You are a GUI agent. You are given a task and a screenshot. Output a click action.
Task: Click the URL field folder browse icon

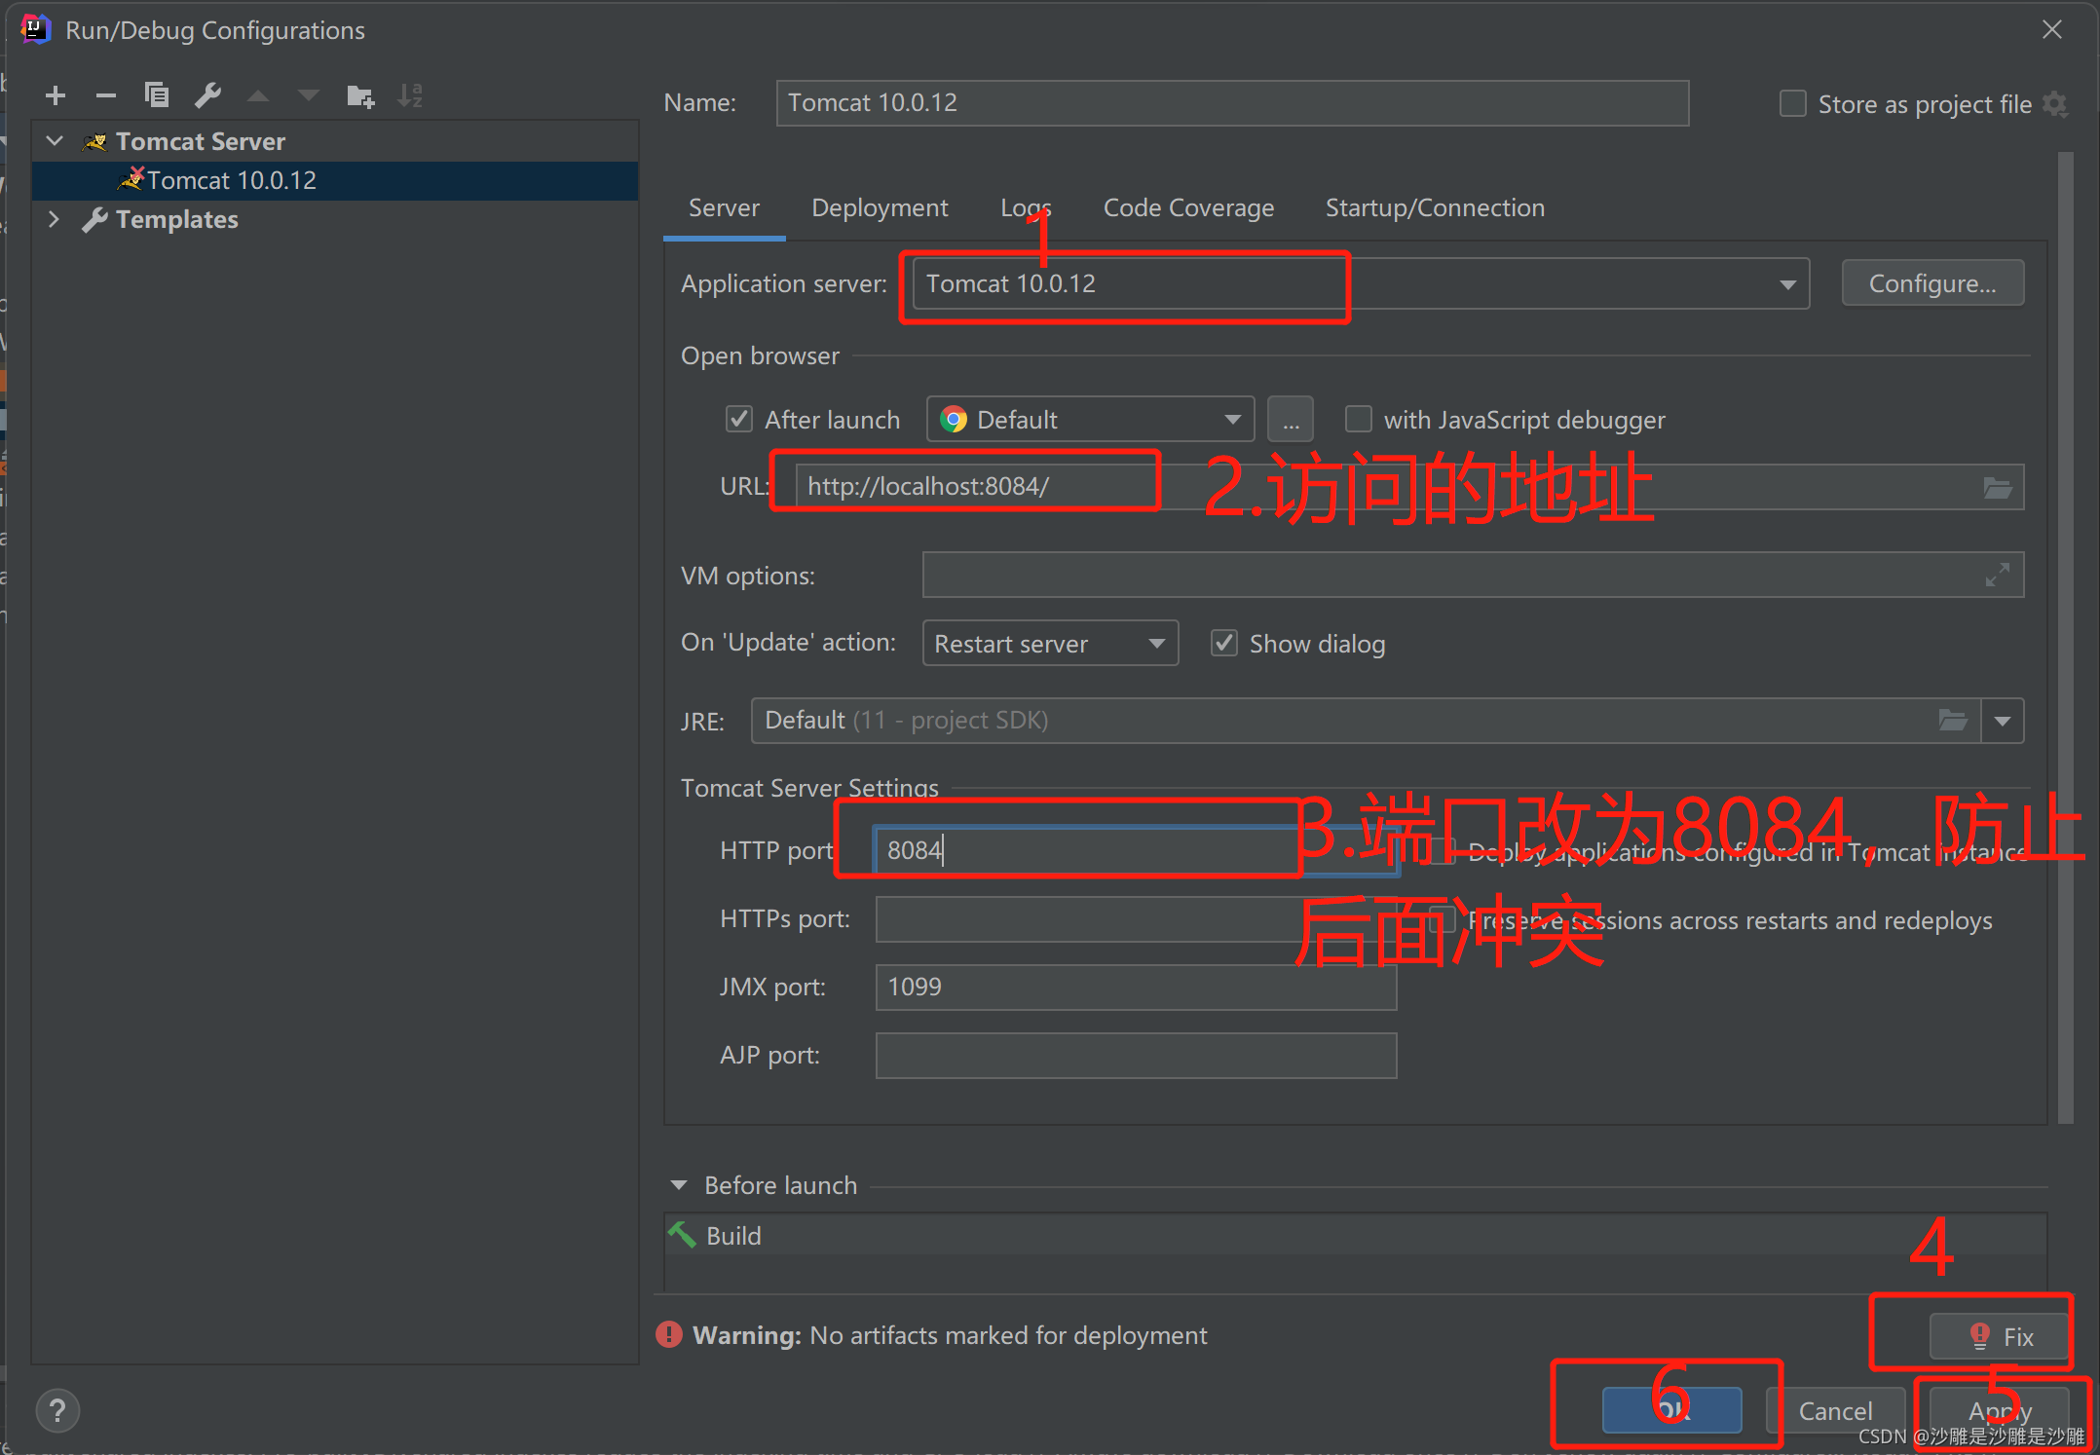(1997, 488)
